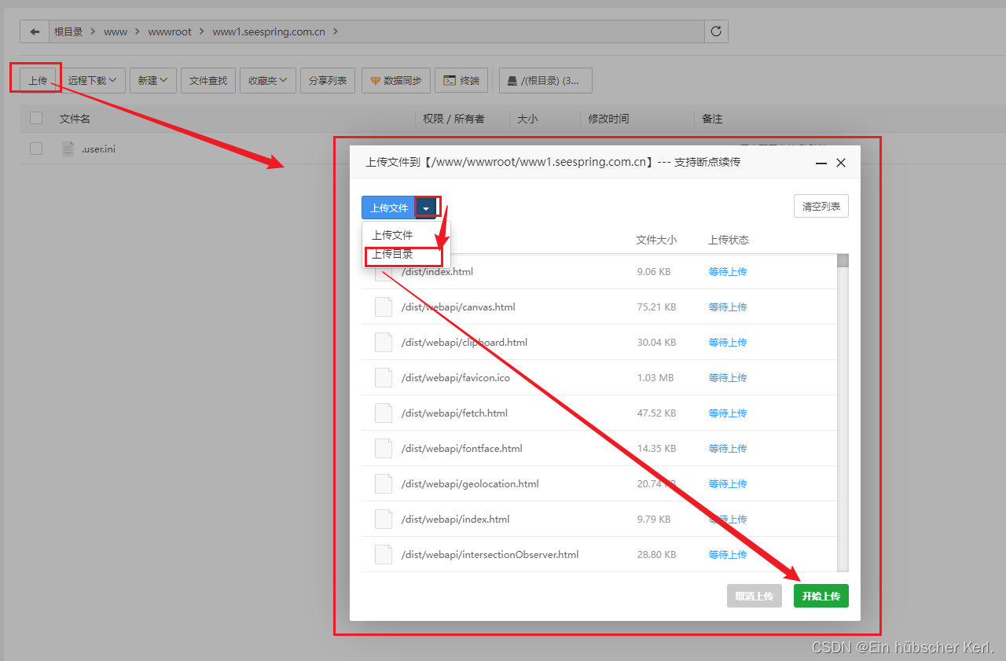Screen dimensions: 1006x661
Task: Select /dist/webapi/favicon.ico row
Action: click(x=599, y=377)
